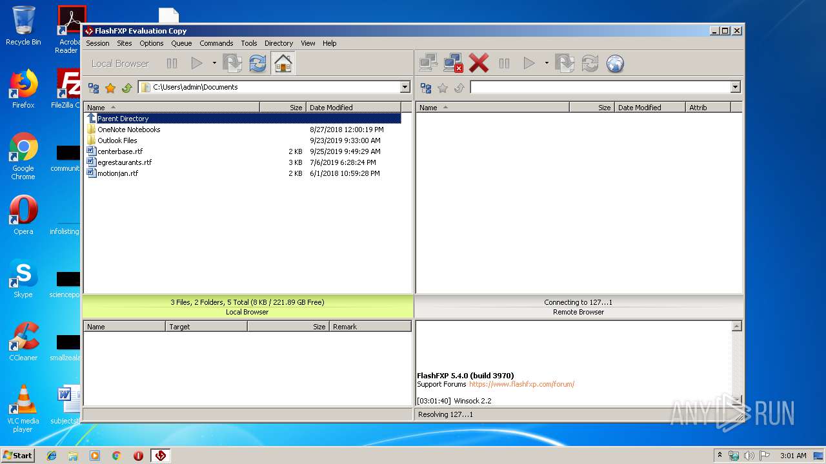
Task: Expand the local path dropdown
Action: pyautogui.click(x=405, y=87)
